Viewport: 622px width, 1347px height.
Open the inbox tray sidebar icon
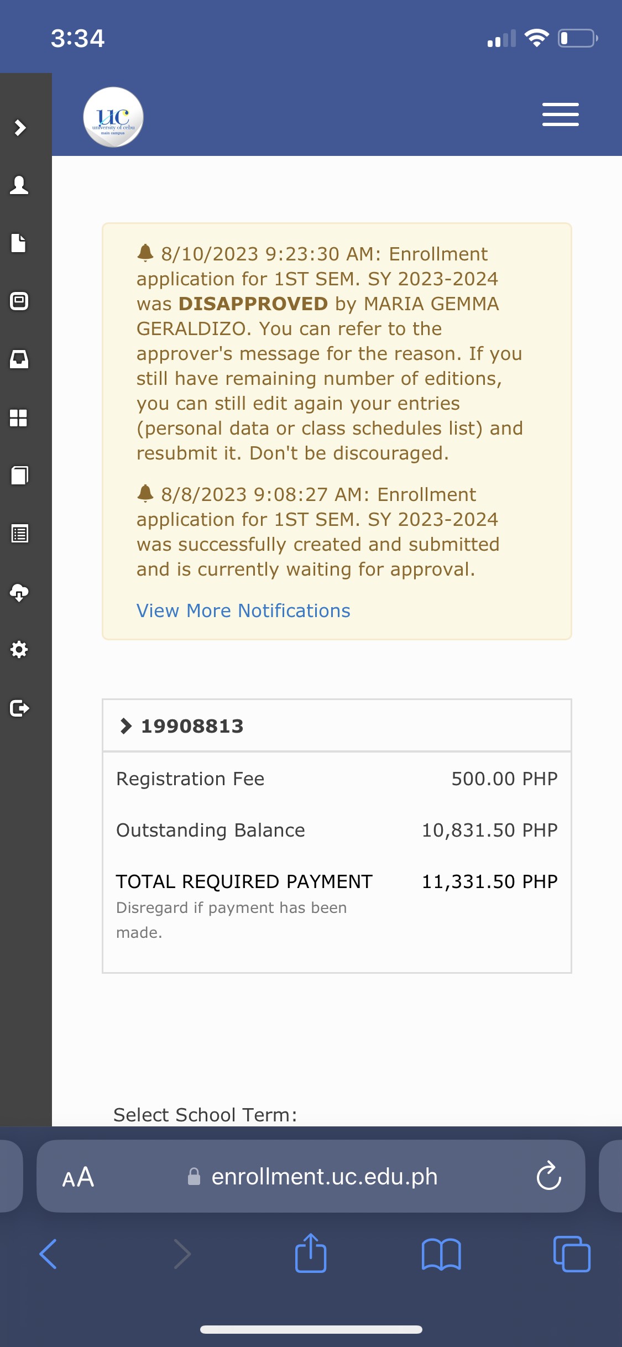pyautogui.click(x=19, y=359)
